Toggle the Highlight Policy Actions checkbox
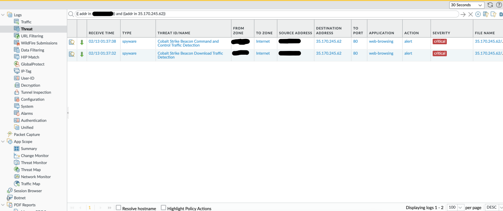 tap(163, 208)
